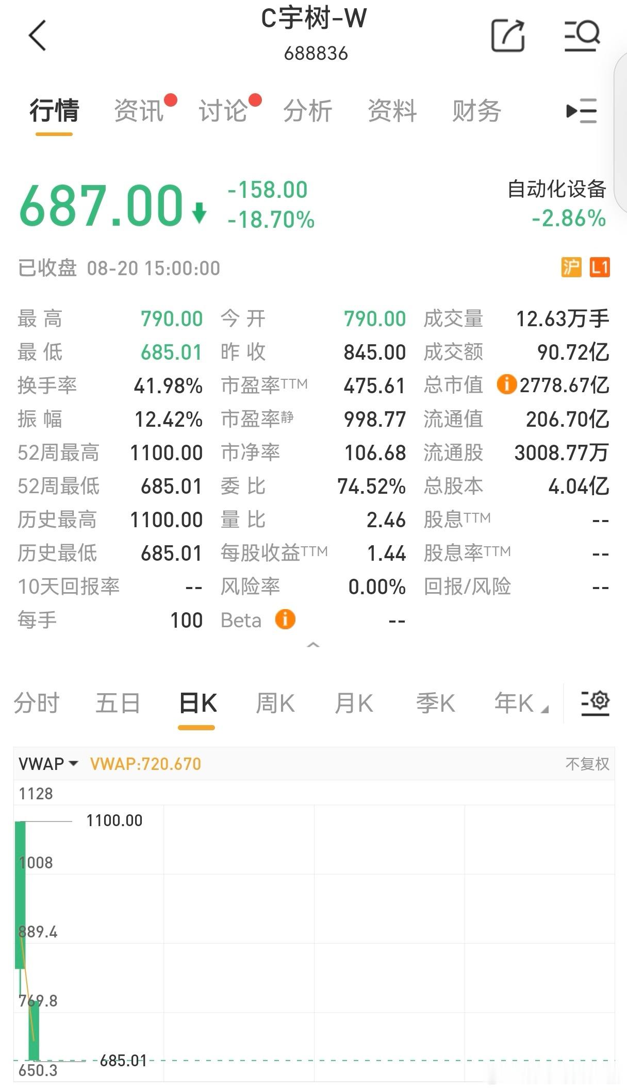Tap the 昨收 value 845.00
Screen dimensions: 627x1090
click(x=375, y=353)
